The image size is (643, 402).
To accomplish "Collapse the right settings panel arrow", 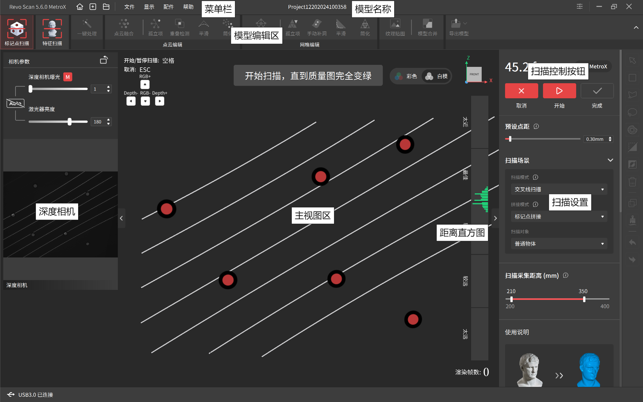I will pyautogui.click(x=495, y=218).
